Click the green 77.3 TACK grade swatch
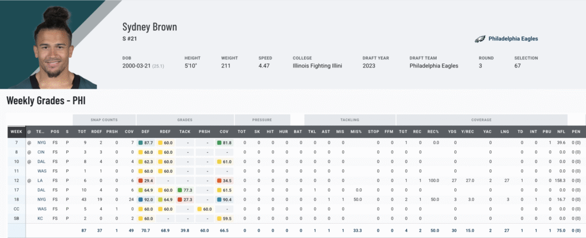586x238 pixels. (180, 189)
